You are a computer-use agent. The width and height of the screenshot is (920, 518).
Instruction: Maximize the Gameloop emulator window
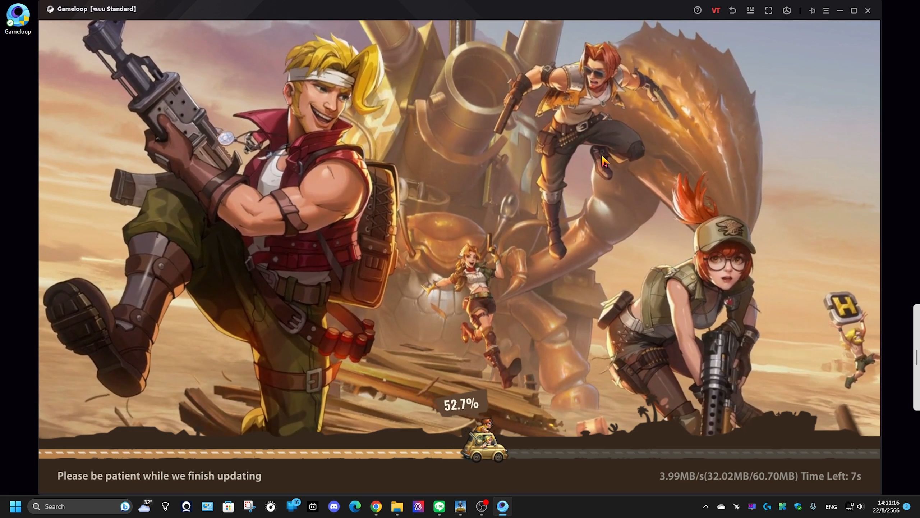854,10
